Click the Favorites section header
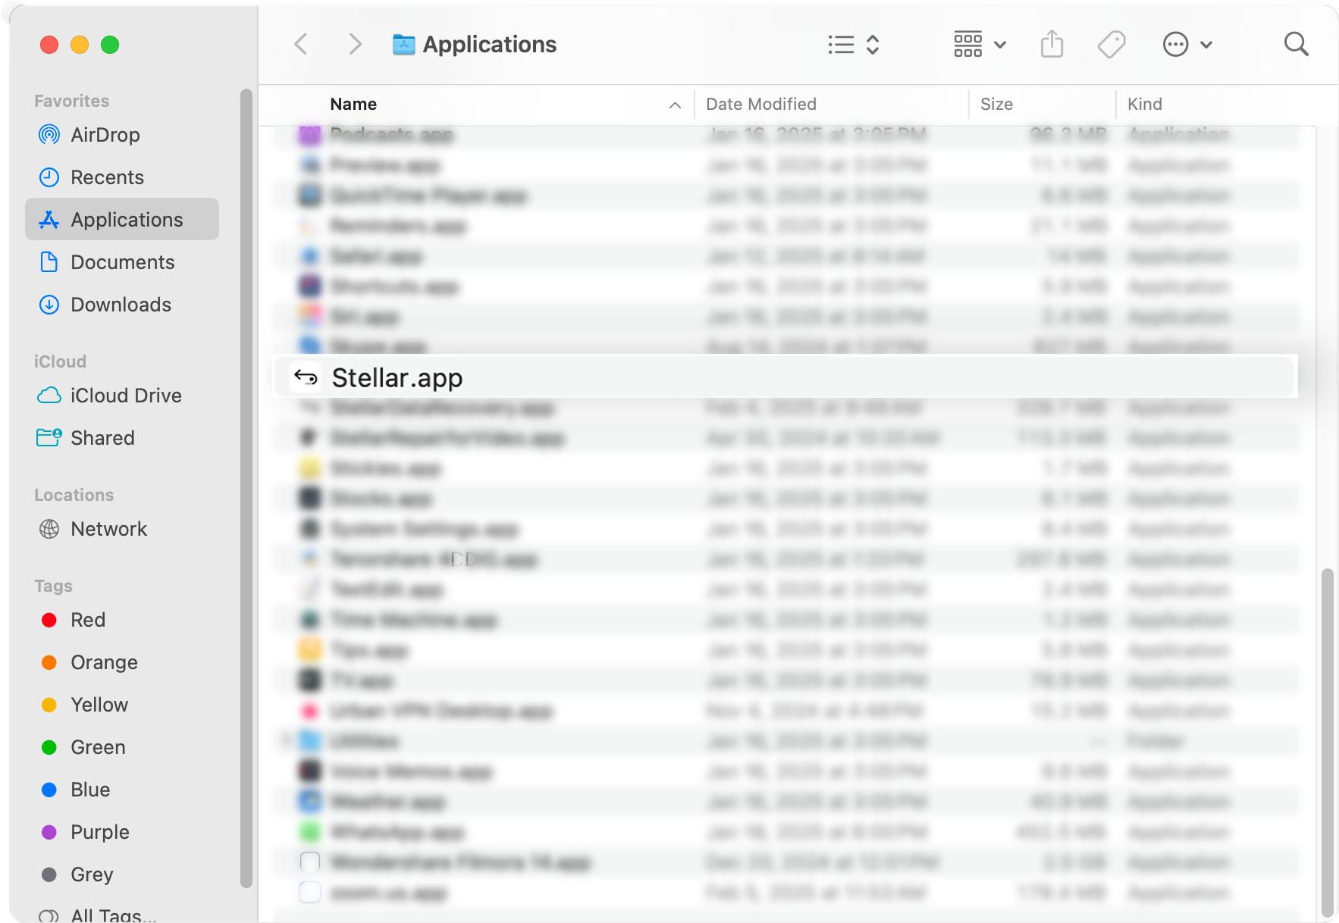This screenshot has width=1339, height=923. pos(72,102)
